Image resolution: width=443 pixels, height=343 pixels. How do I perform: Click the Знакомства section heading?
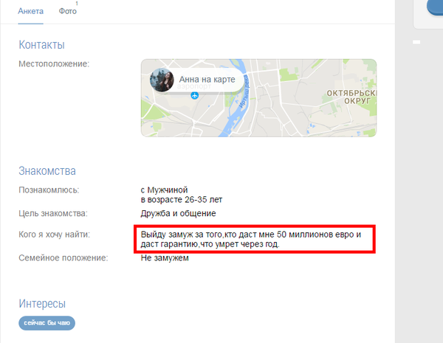[x=47, y=171]
